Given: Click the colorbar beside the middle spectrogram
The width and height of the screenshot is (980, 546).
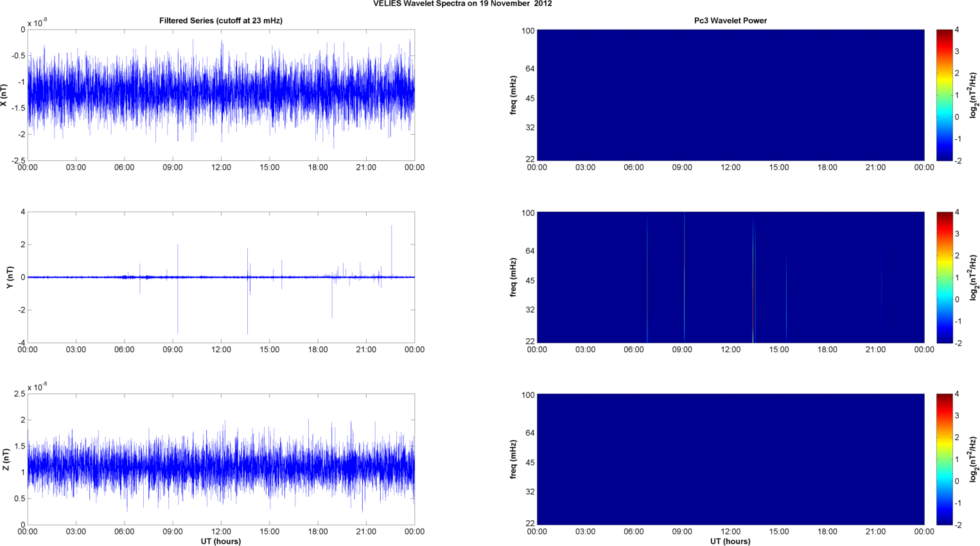Looking at the screenshot, I should click(x=944, y=277).
